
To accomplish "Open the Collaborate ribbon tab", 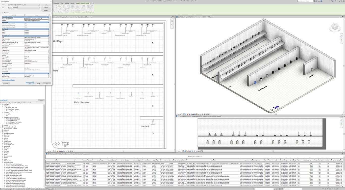I will coord(56,4).
